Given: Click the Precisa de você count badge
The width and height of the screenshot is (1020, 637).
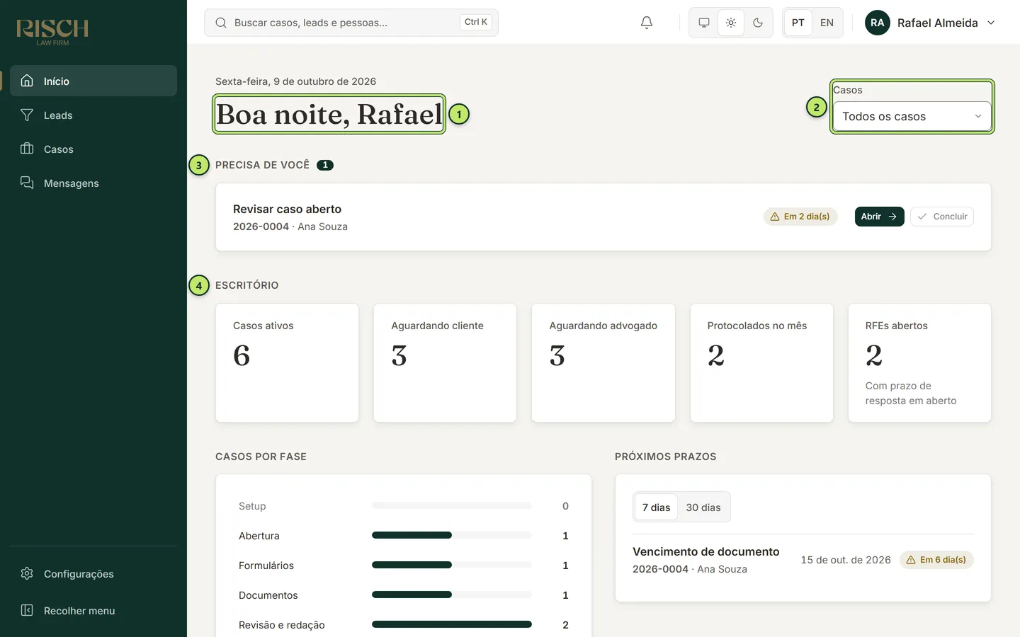Looking at the screenshot, I should pyautogui.click(x=325, y=165).
